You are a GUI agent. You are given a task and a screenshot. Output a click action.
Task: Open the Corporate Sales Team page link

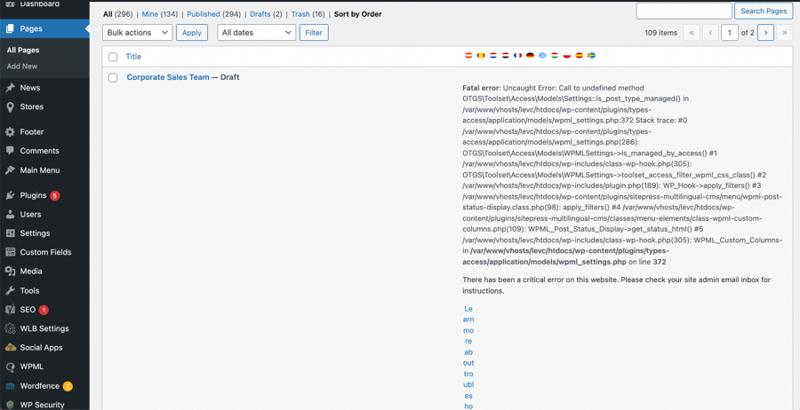(168, 77)
